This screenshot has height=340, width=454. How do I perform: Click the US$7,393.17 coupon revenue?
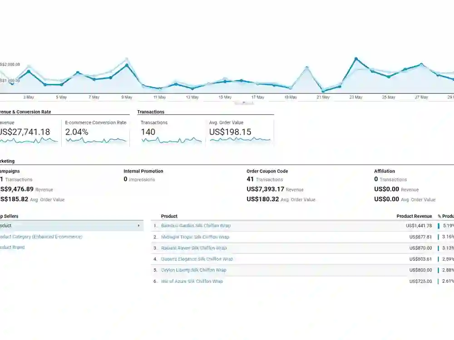point(265,189)
